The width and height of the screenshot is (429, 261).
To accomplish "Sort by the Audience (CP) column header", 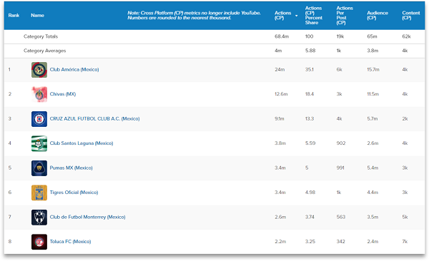I will tap(378, 15).
